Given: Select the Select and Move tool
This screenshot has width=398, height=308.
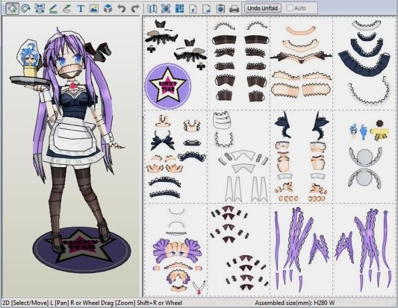Looking at the screenshot, I should pyautogui.click(x=12, y=9).
